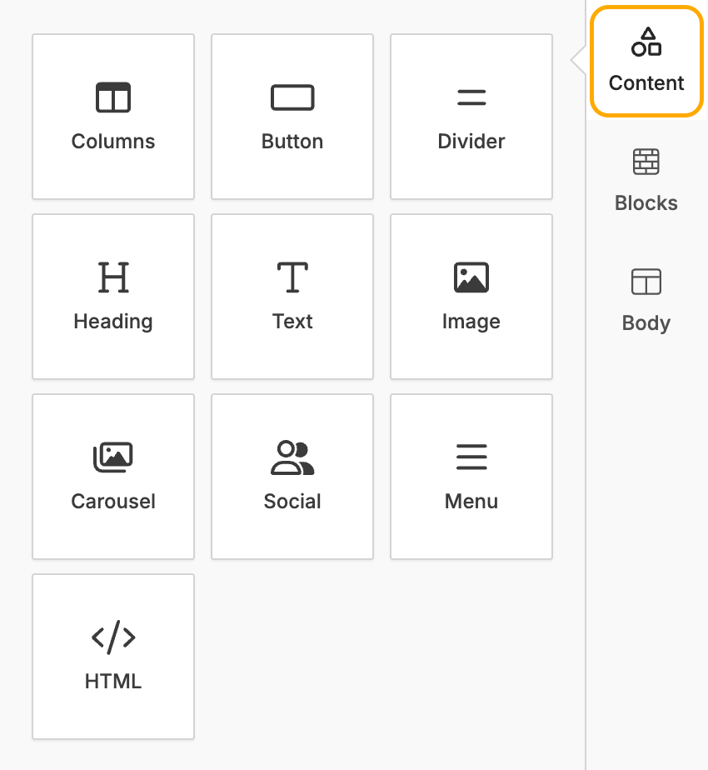Switch to the Content tab
This screenshot has height=770, width=708.
coord(646,60)
